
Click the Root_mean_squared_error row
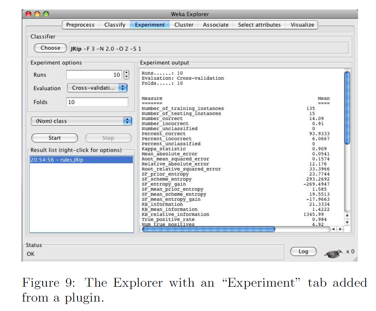235,159
